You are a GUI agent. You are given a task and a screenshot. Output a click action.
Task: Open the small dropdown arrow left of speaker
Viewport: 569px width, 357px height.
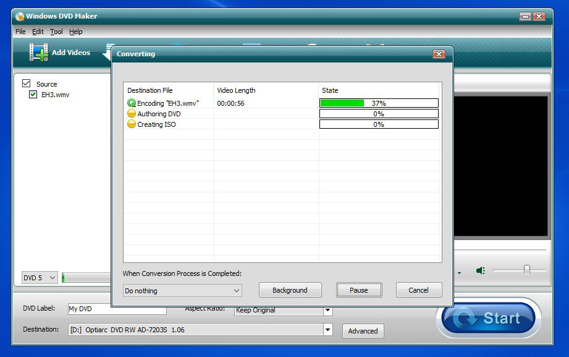click(x=460, y=273)
